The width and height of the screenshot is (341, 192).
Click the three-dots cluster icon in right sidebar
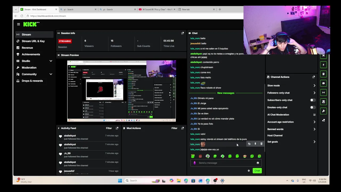(323, 120)
